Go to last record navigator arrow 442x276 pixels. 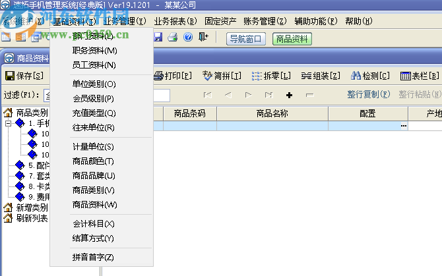(x=268, y=95)
